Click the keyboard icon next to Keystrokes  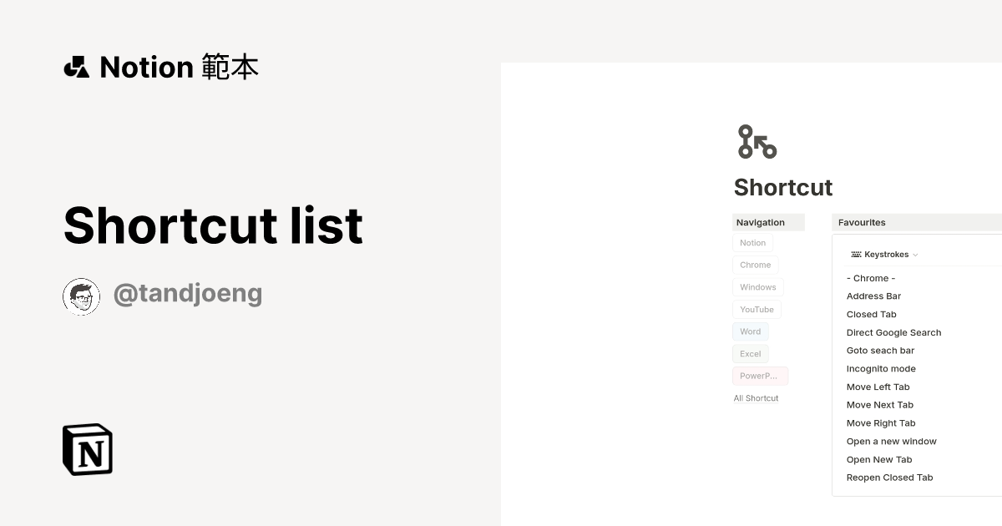pos(854,255)
